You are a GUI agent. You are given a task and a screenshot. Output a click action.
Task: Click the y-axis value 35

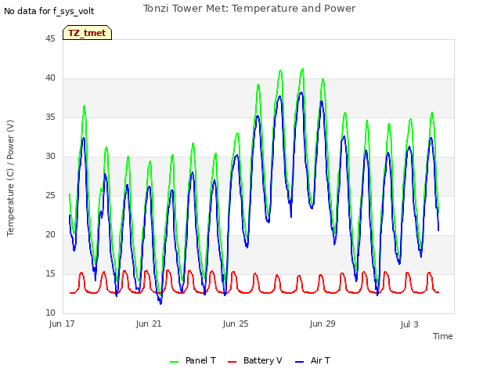click(x=50, y=117)
